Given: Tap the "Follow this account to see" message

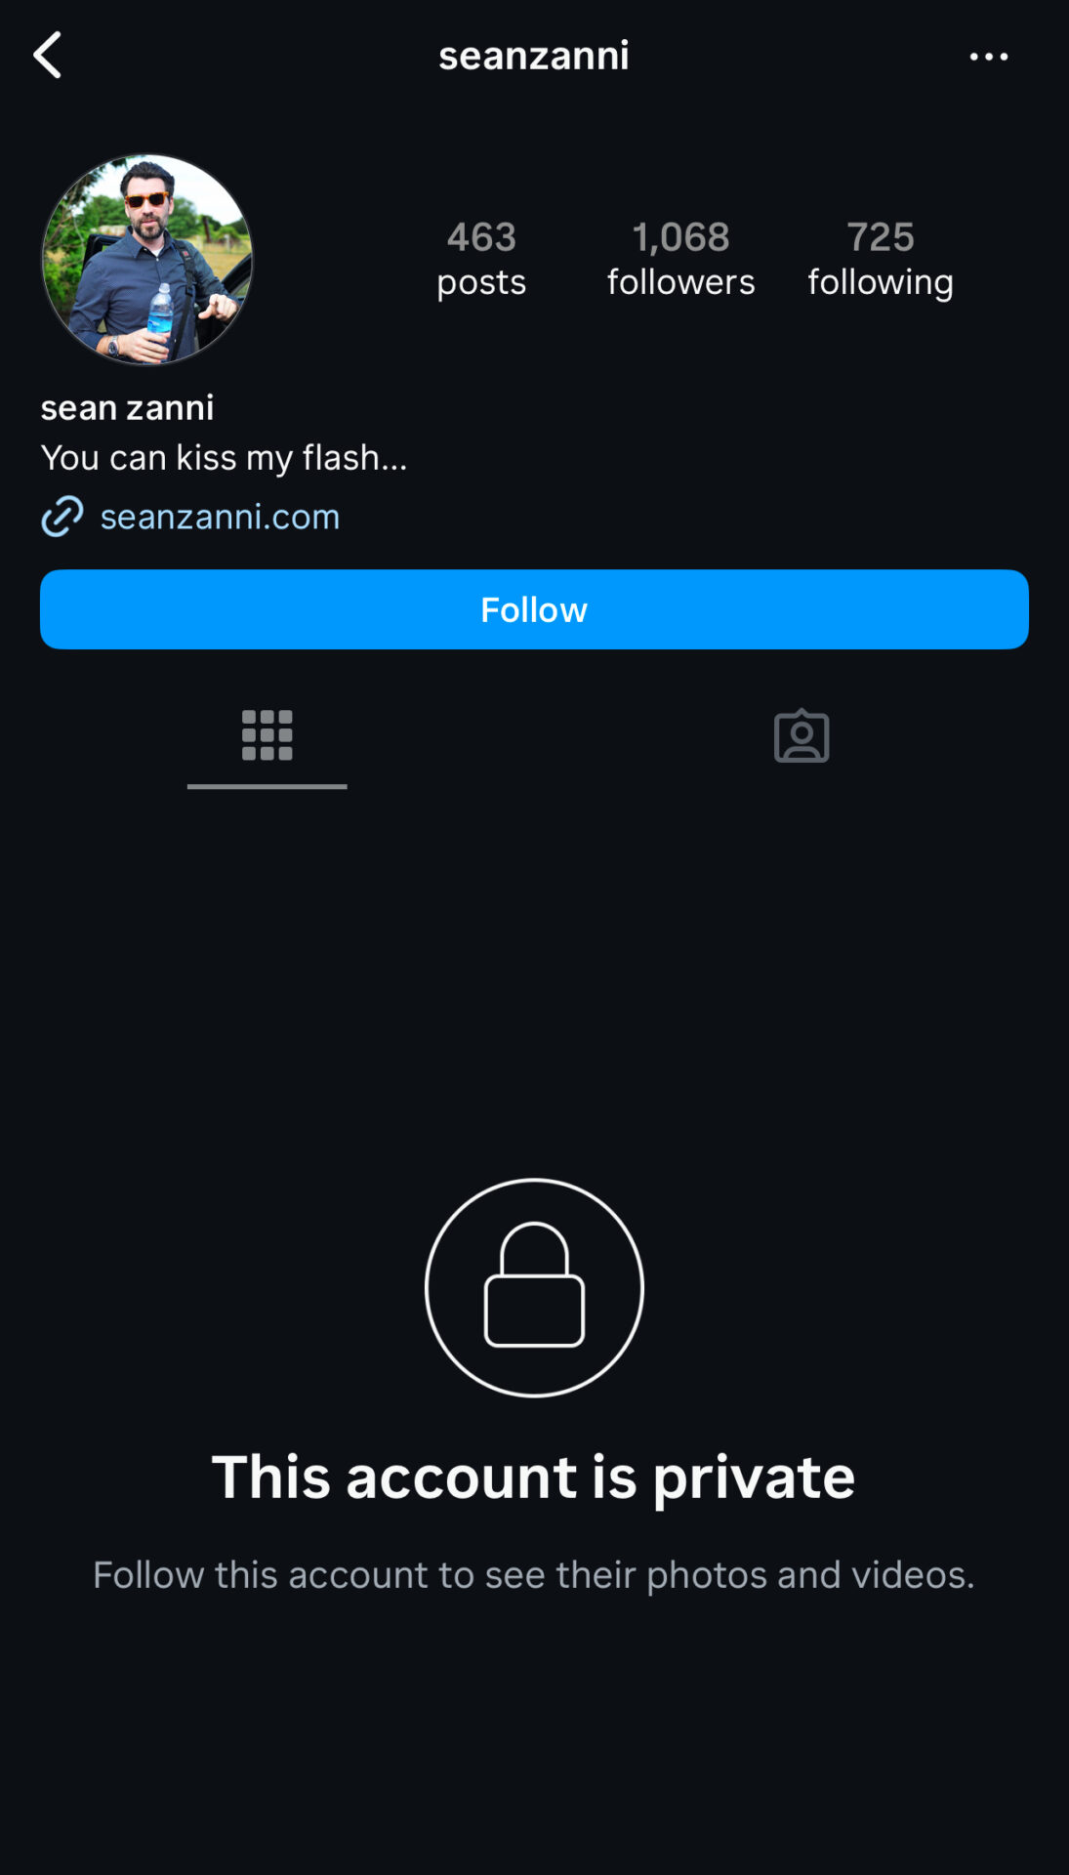Looking at the screenshot, I should point(534,1574).
